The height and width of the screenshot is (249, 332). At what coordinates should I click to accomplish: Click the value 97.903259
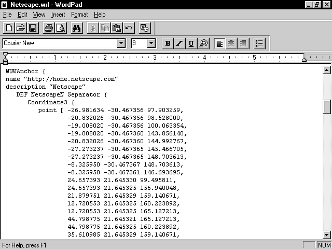[163, 110]
